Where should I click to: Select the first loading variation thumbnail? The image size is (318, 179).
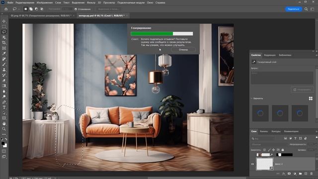tap(260, 113)
